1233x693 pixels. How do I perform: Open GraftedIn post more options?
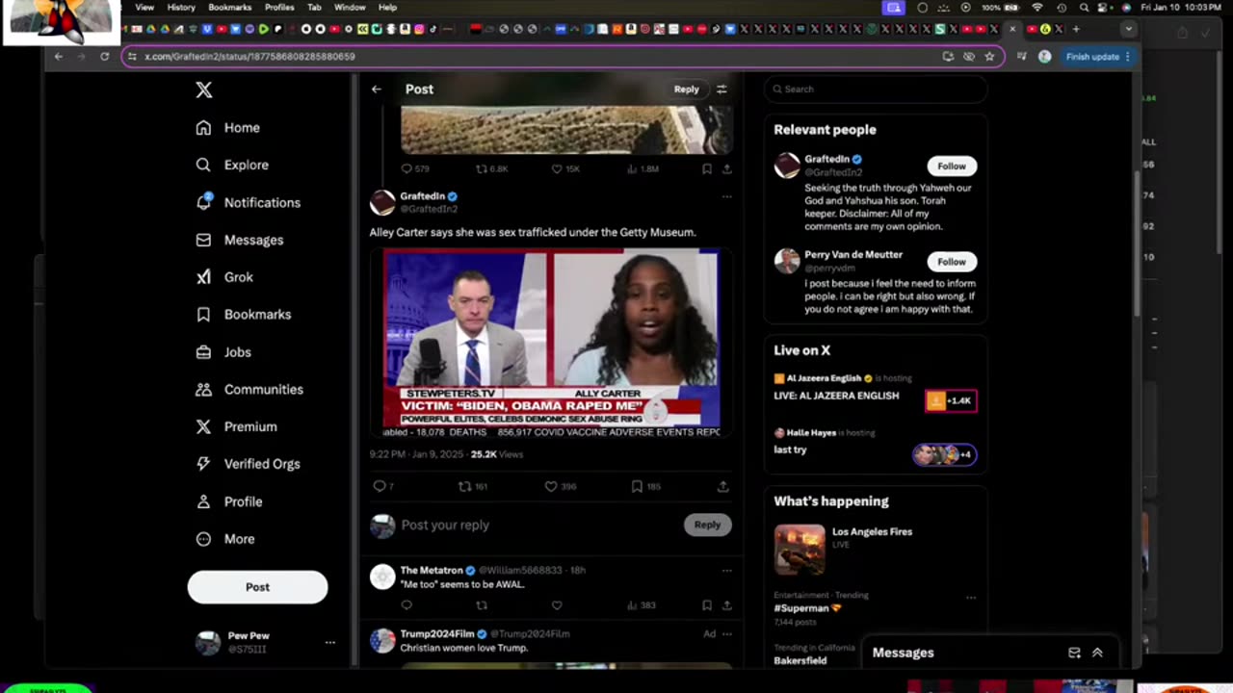click(726, 196)
